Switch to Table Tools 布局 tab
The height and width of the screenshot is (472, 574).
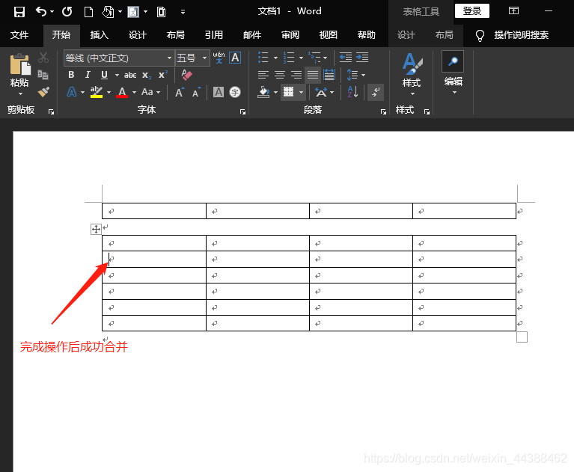click(445, 35)
